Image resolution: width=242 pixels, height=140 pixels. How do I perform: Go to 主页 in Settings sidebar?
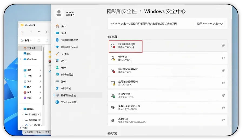pos(78,26)
